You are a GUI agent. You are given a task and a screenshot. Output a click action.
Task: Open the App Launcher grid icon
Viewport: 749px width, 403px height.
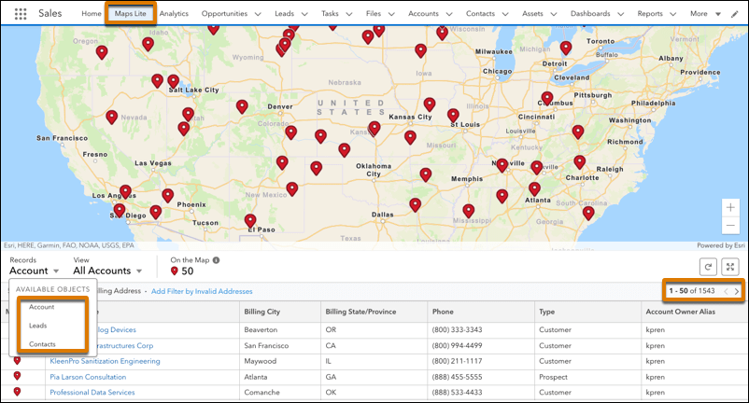(x=21, y=14)
